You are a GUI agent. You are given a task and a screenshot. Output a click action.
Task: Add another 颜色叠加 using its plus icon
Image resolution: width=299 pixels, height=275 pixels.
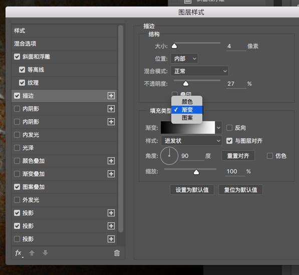[x=111, y=161]
